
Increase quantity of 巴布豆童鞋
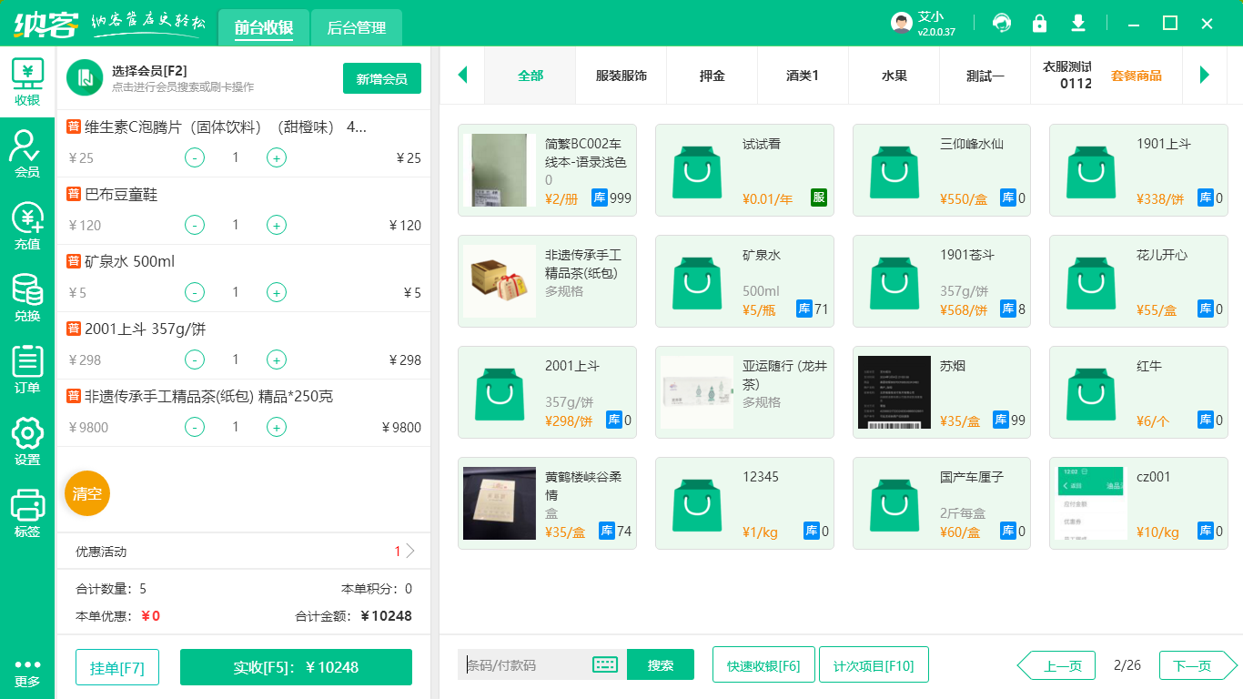(277, 225)
